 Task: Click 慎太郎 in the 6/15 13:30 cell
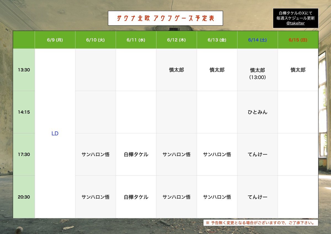tap(298, 70)
